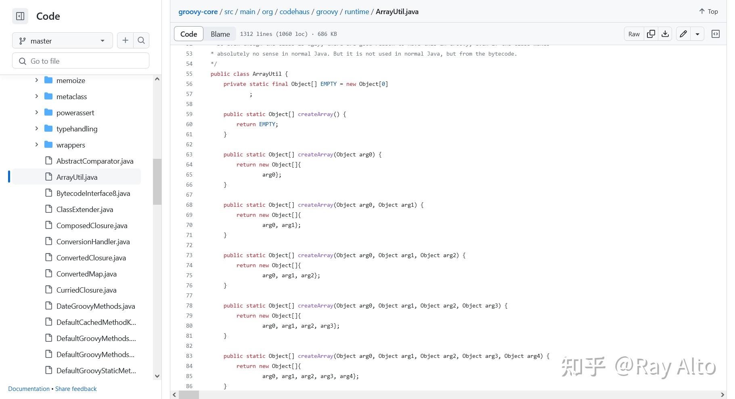This screenshot has width=735, height=399.
Task: Jump back to Top of the file
Action: click(708, 11)
